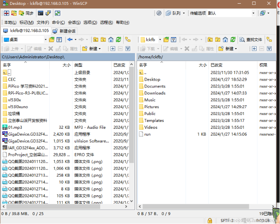Image resolution: width=280 pixels, height=224 pixels.
Task: Click the local panel select files plus icon
Action: pos(113,49)
